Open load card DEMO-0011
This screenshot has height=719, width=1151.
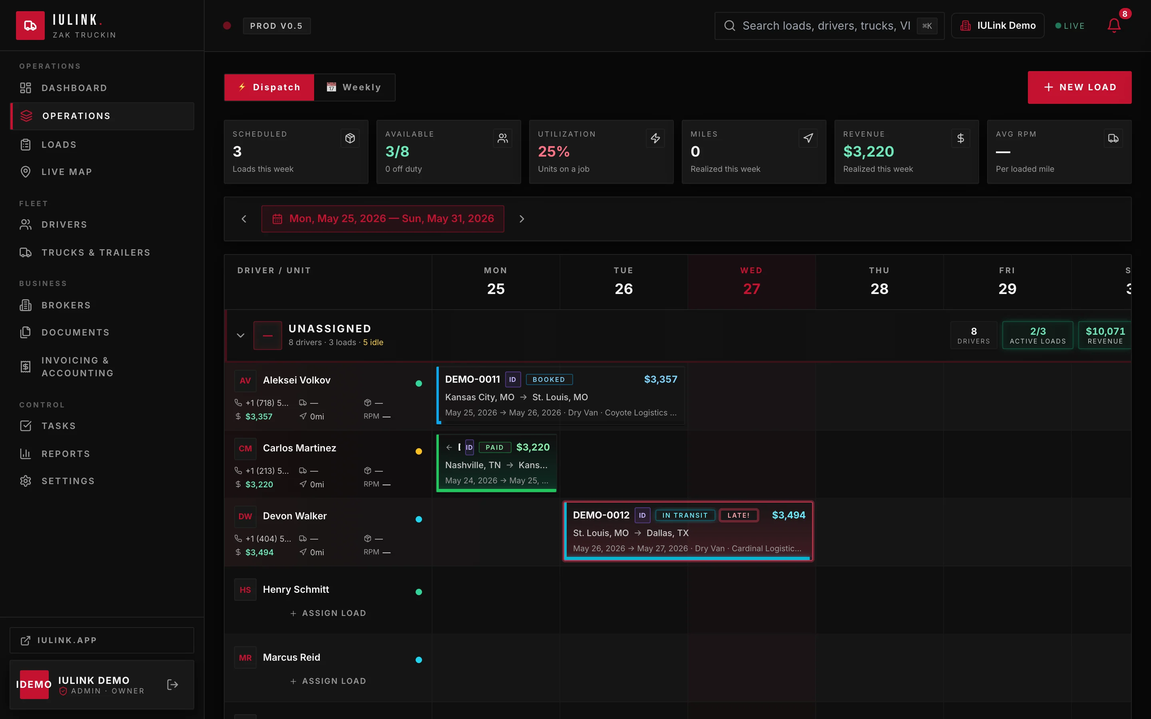[x=560, y=395]
